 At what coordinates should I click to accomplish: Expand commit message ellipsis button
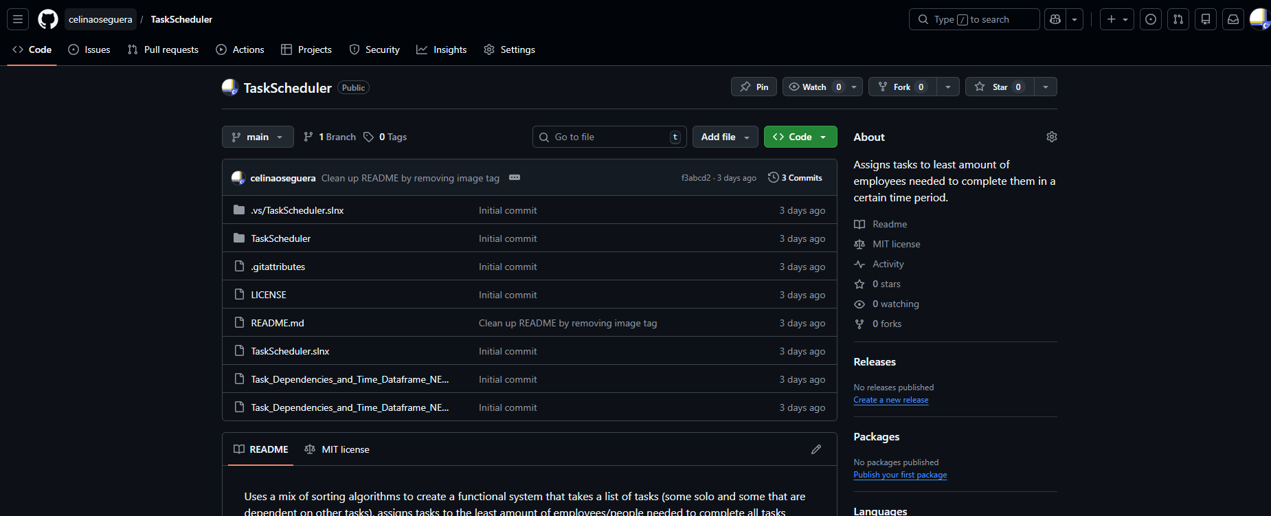515,177
